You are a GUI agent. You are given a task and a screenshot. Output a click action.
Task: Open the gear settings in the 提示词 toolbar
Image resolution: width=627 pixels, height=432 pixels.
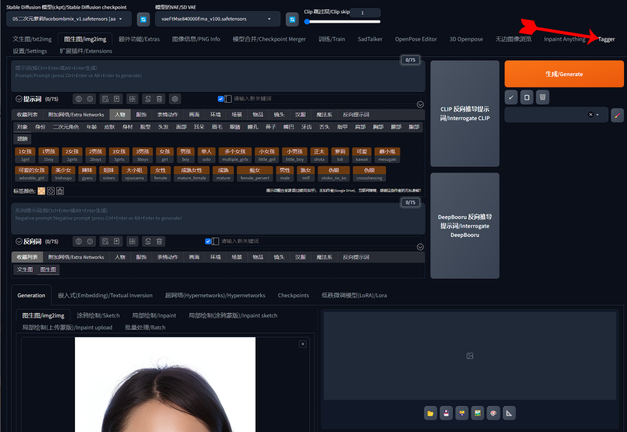tap(90, 99)
